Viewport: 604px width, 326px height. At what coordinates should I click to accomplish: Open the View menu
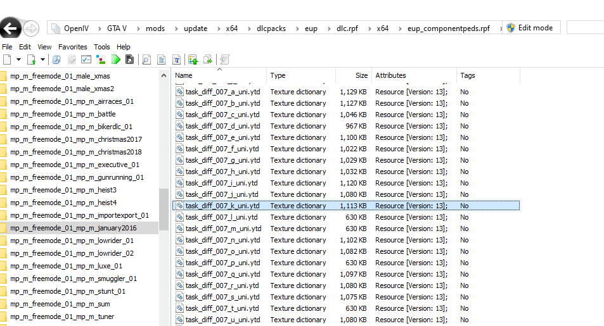[45, 47]
